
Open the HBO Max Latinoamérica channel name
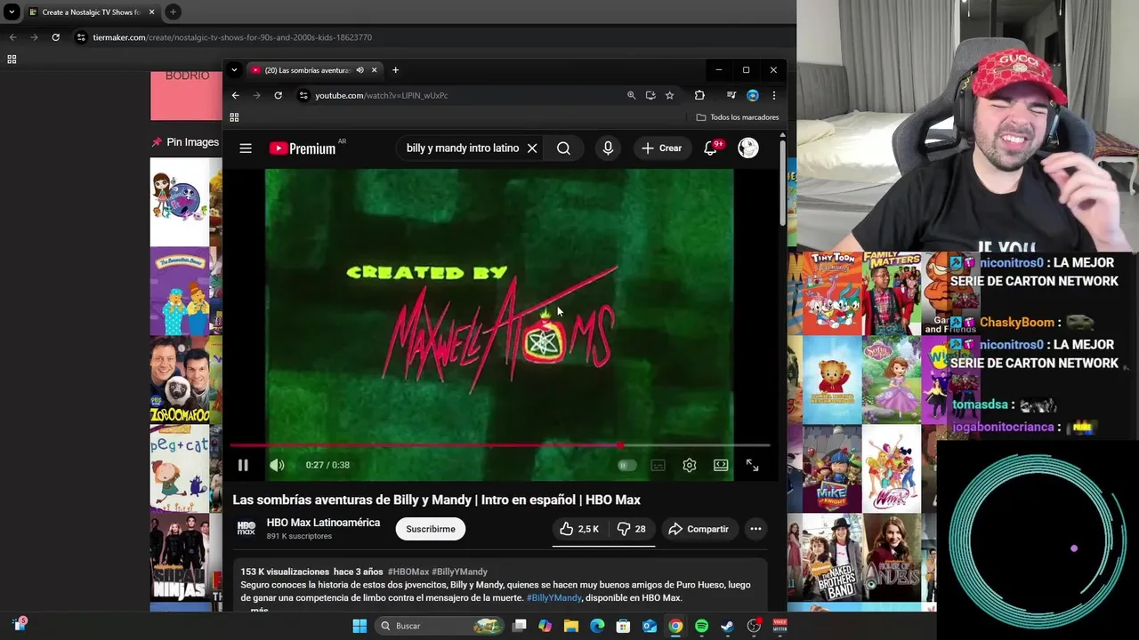coord(323,523)
